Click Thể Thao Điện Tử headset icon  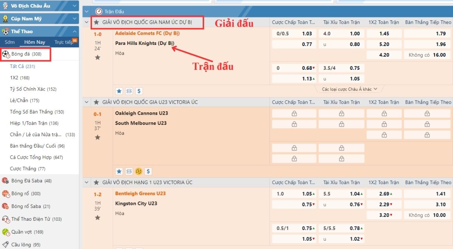pos(6,219)
